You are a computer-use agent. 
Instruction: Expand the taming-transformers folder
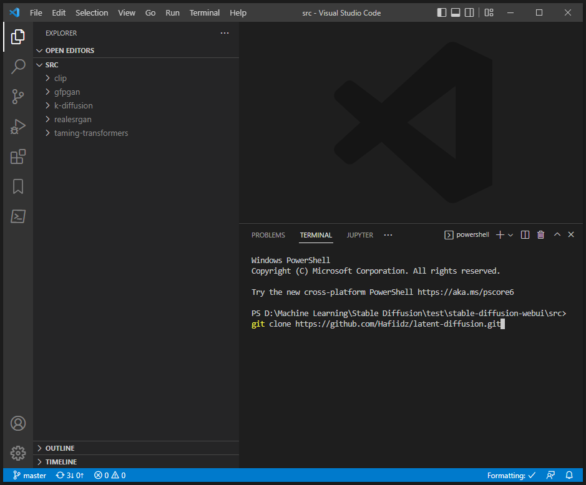point(136,133)
